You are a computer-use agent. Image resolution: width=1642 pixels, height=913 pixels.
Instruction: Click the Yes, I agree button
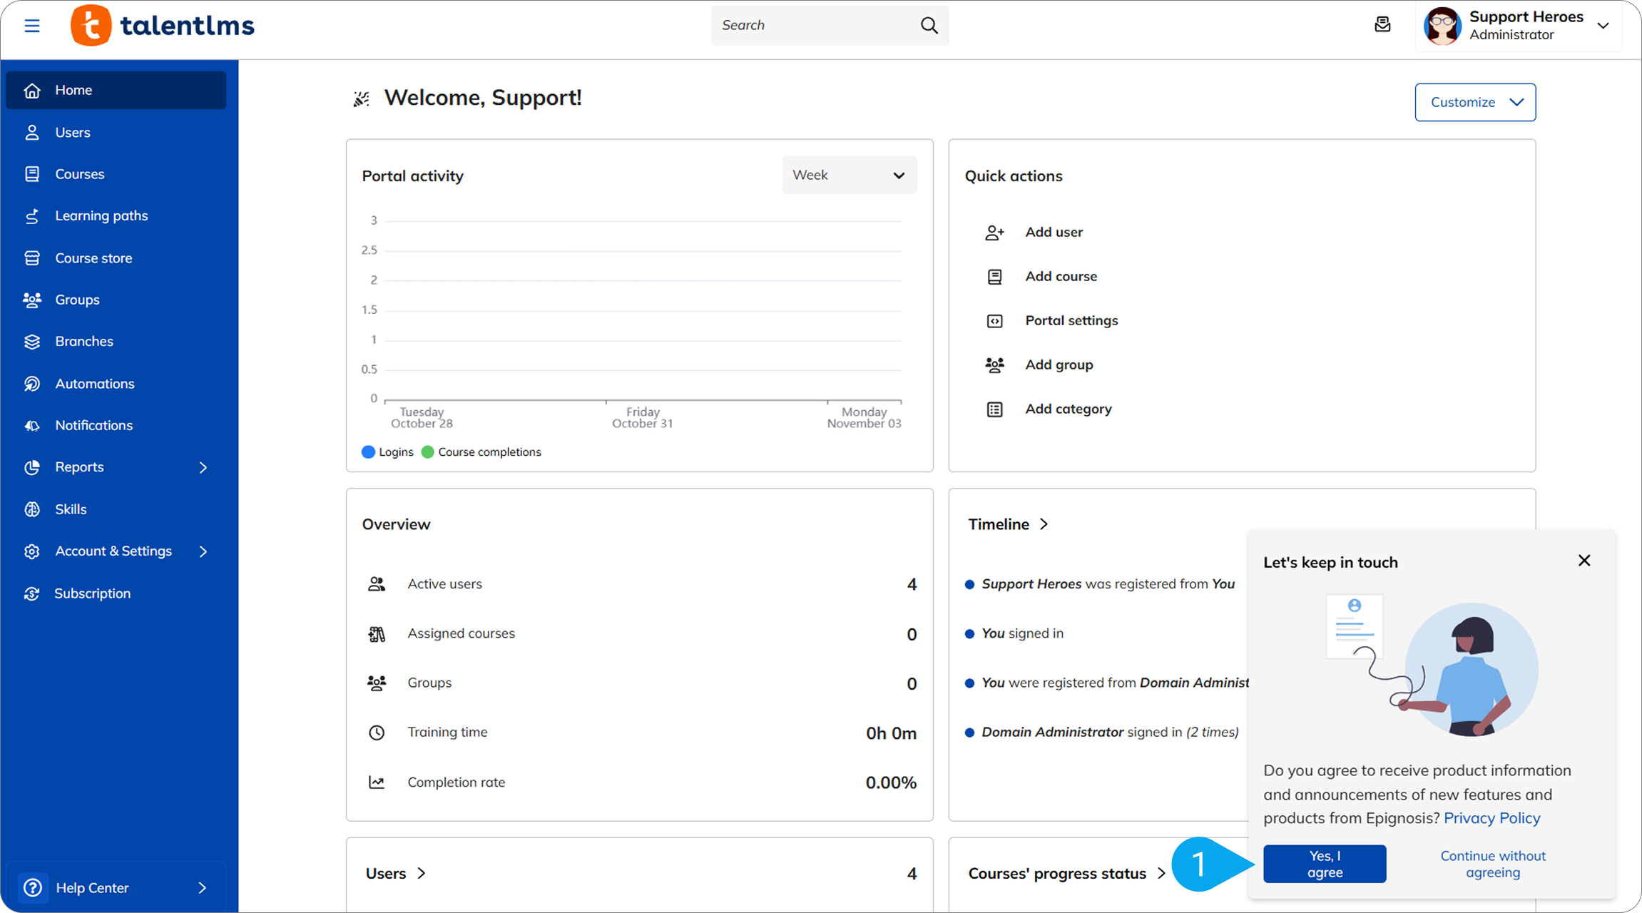pyautogui.click(x=1325, y=864)
